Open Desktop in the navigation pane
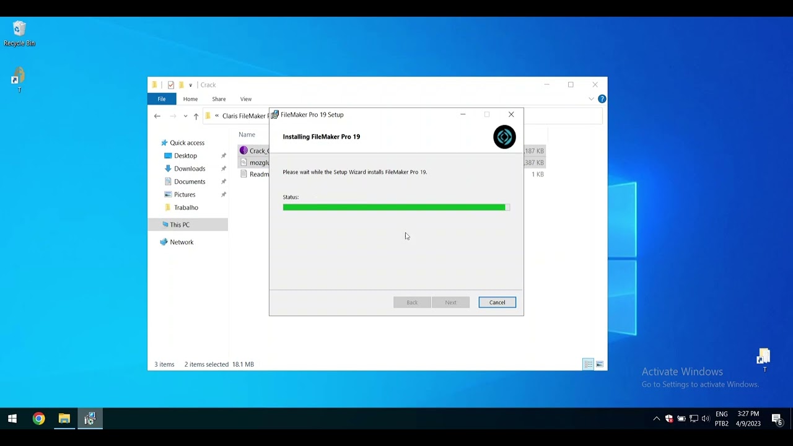The width and height of the screenshot is (793, 446). click(185, 155)
